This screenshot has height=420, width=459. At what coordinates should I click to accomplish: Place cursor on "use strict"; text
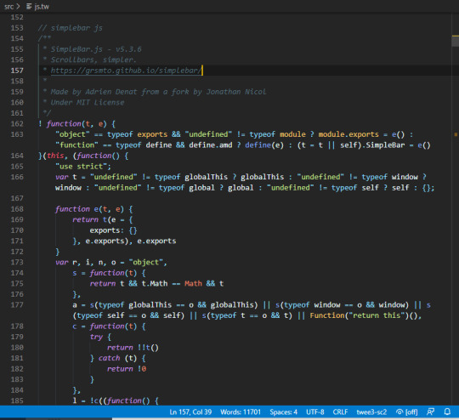(x=83, y=167)
